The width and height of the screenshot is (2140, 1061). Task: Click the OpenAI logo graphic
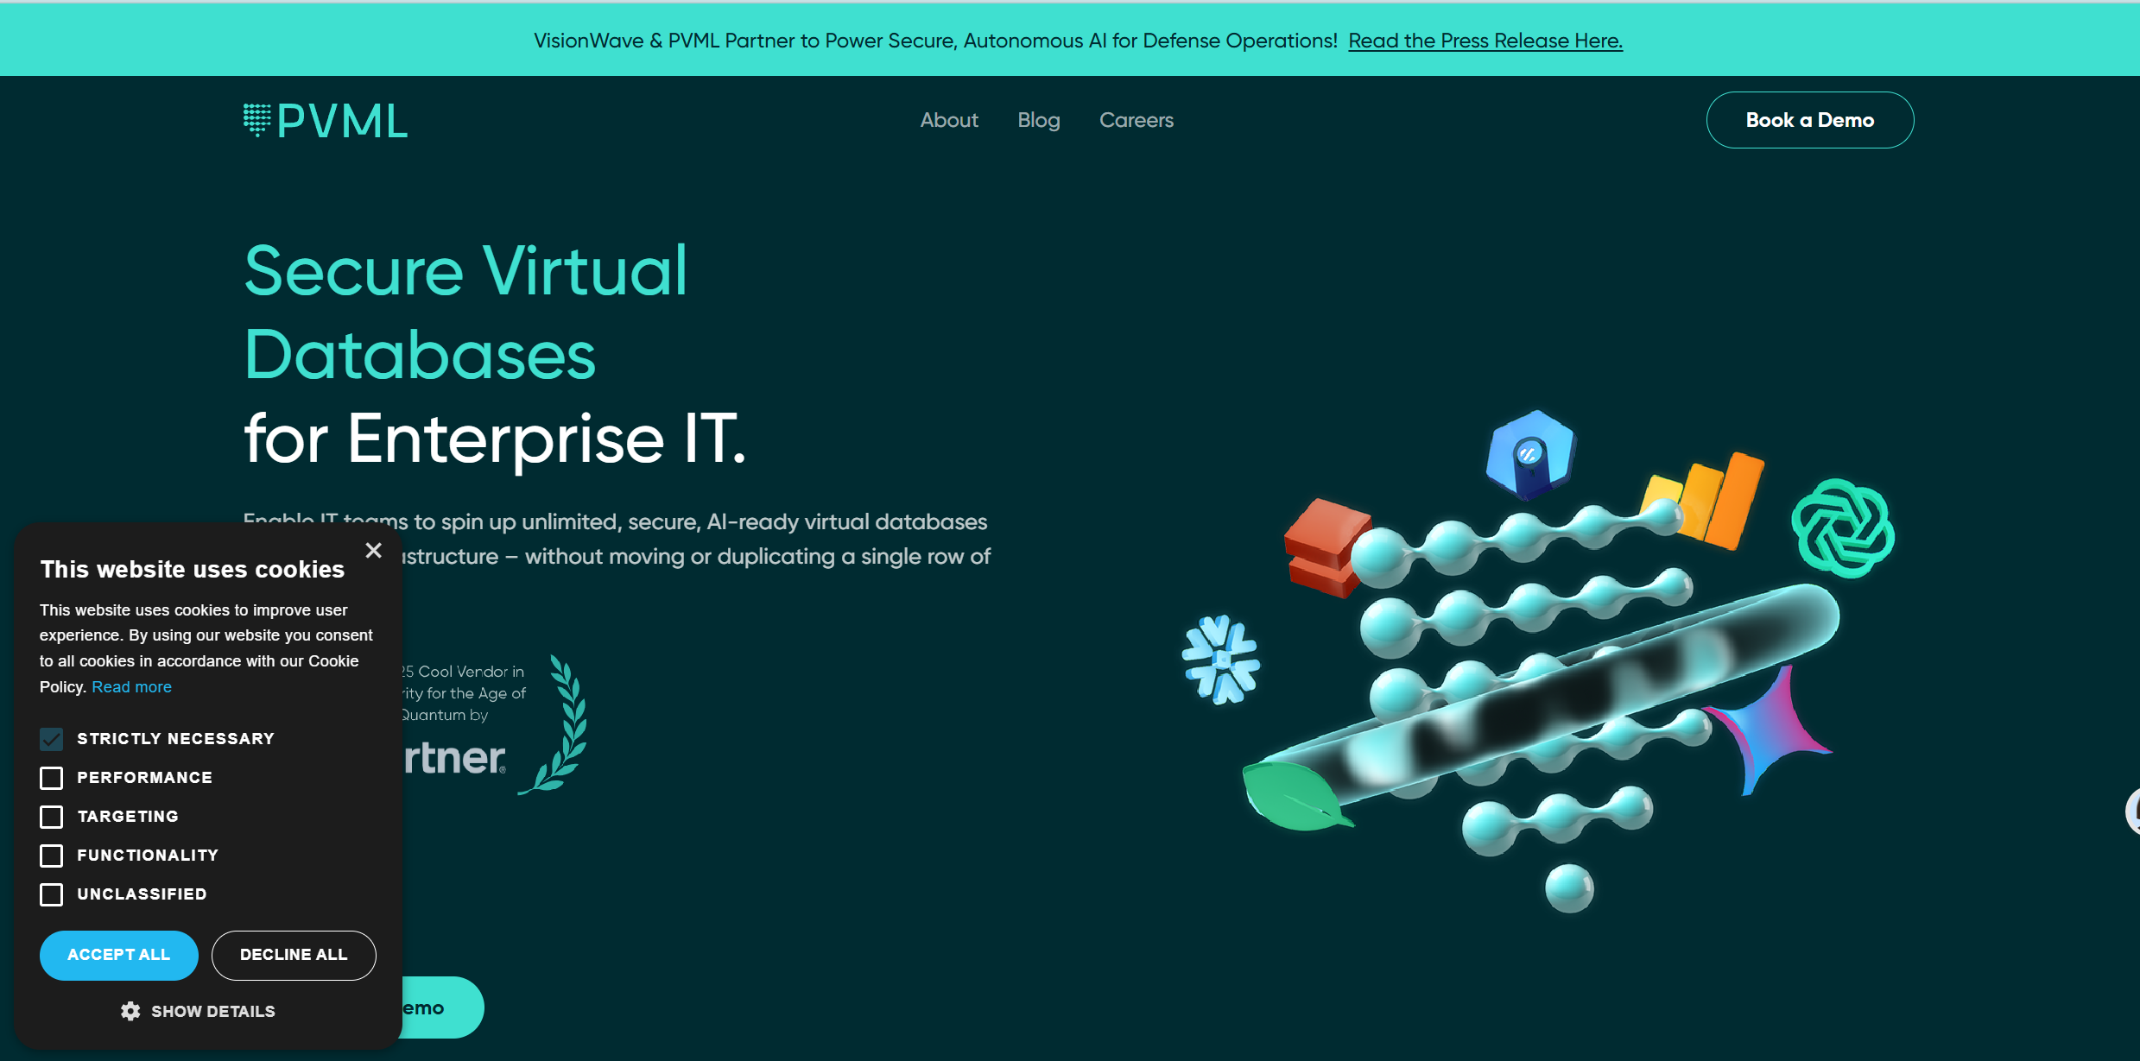(1843, 527)
